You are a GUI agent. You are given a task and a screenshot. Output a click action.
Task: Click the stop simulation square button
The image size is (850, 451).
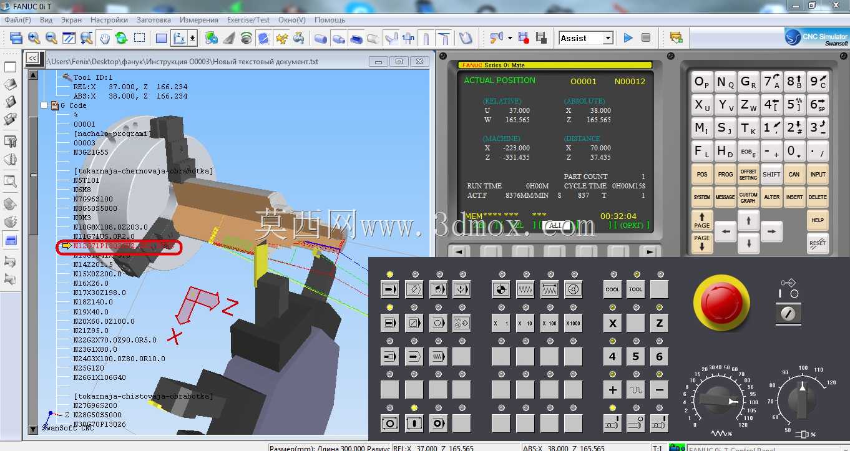coord(646,38)
